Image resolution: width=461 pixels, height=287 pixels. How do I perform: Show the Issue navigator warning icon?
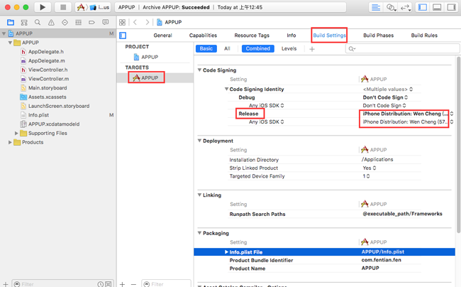coord(51,23)
